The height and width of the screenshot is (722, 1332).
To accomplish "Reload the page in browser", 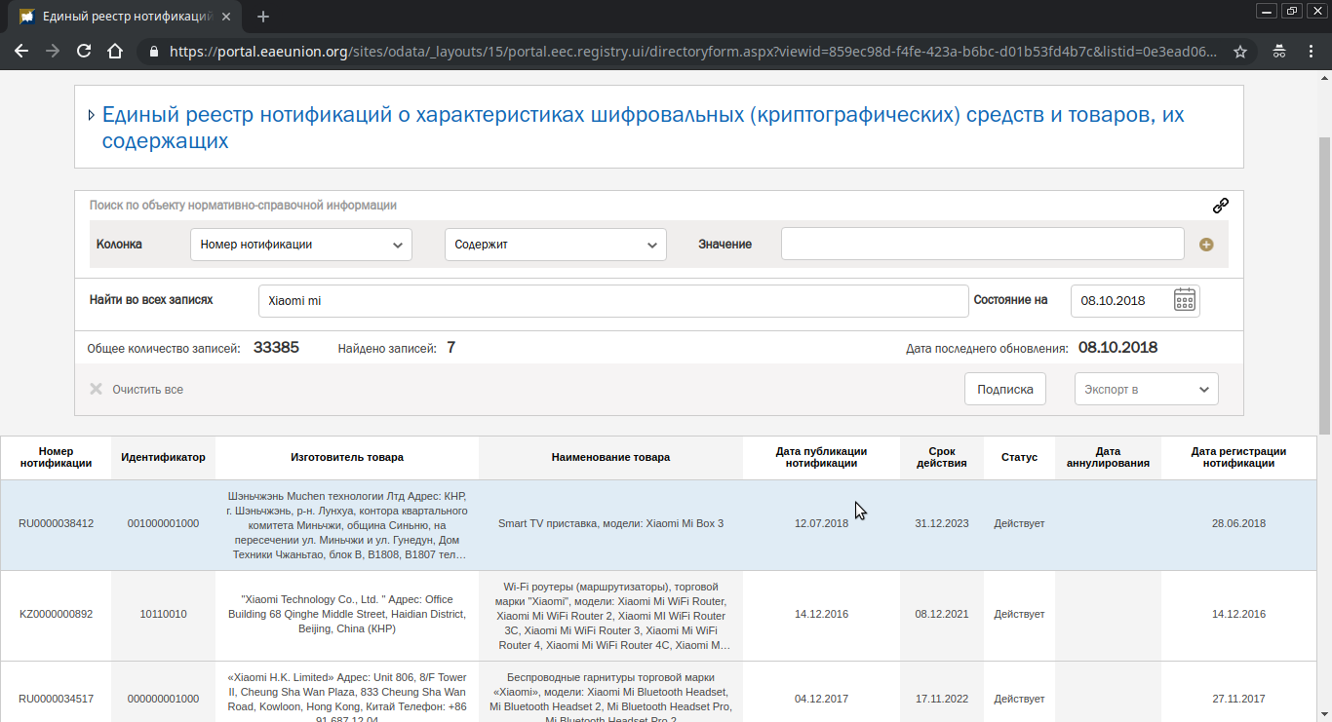I will pyautogui.click(x=84, y=52).
